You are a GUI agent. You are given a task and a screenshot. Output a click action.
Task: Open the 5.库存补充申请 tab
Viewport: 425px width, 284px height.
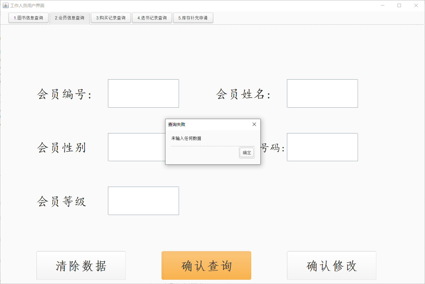(193, 18)
